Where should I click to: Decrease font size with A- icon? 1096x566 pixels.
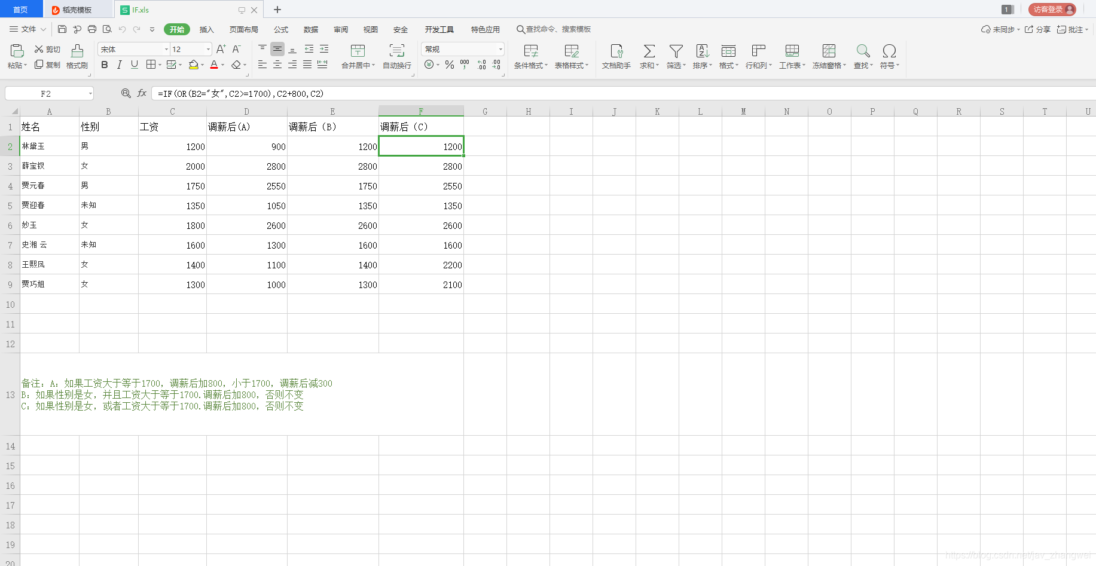(x=236, y=49)
